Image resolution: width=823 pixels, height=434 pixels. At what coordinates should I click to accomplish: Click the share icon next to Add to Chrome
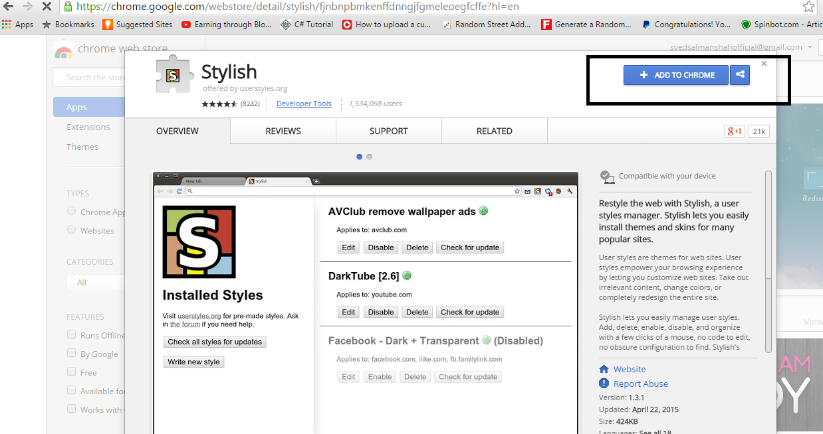point(740,75)
